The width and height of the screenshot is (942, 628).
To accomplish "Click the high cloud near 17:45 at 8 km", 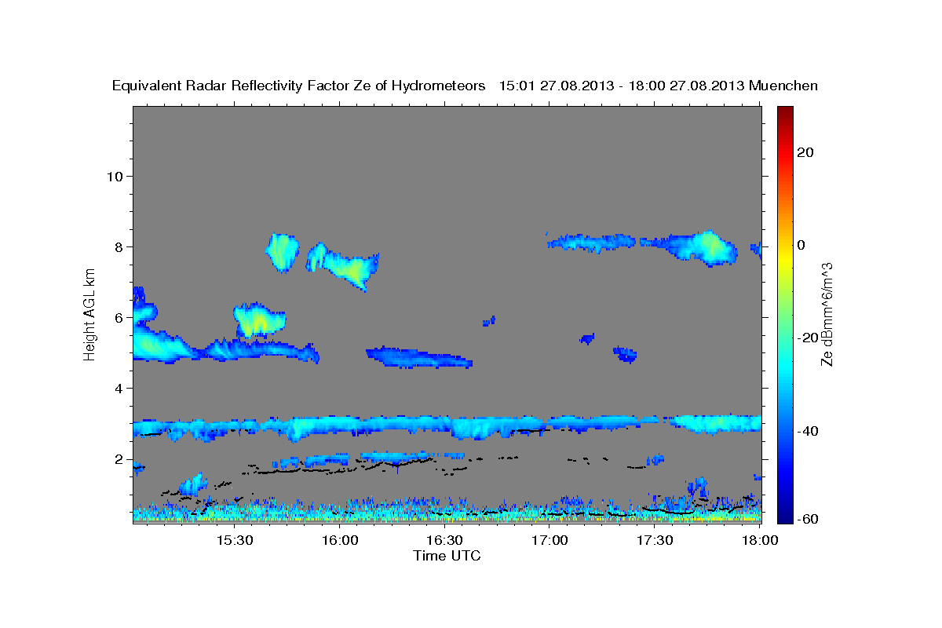I will [699, 248].
